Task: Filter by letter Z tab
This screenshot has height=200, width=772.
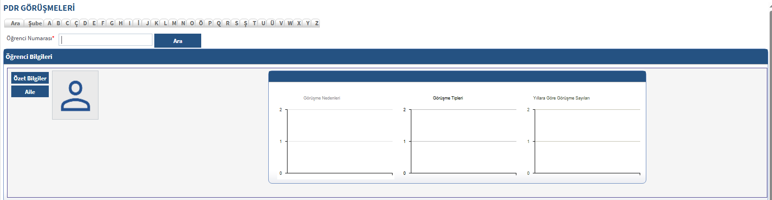Action: pos(317,23)
